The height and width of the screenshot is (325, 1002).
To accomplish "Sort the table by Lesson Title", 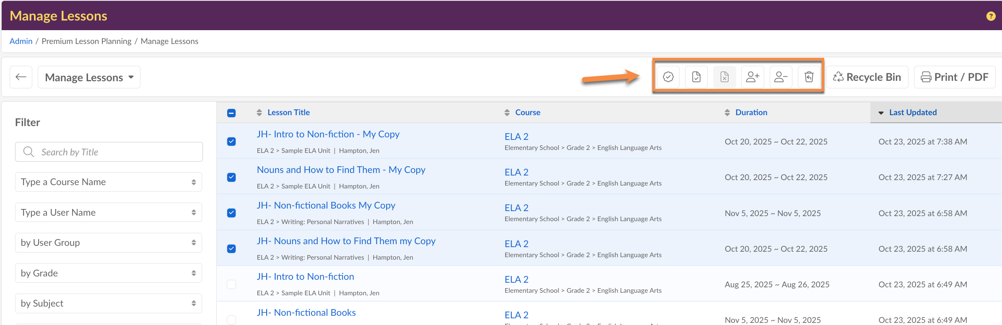I will point(288,113).
